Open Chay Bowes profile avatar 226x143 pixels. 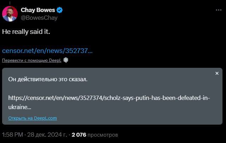(x=10, y=14)
